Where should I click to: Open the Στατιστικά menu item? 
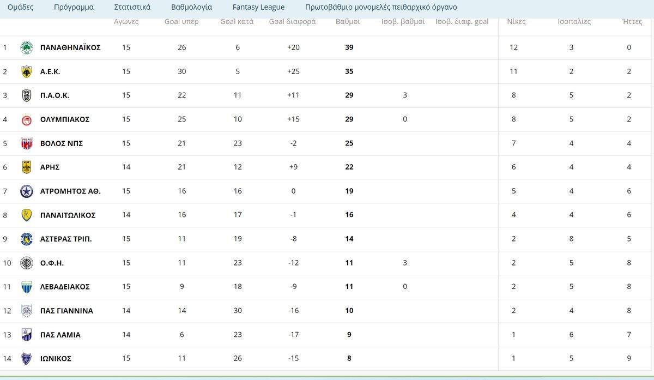coord(132,8)
